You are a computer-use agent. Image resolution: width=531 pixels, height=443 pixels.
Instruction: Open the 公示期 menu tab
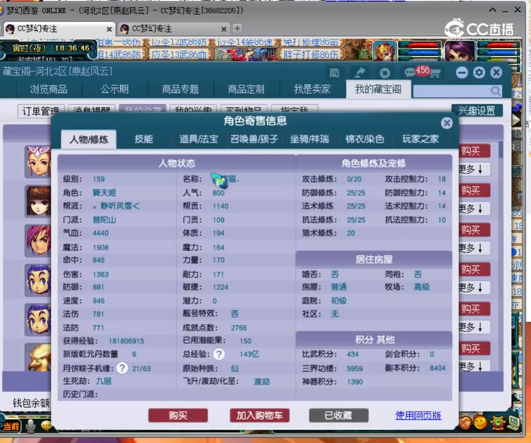(115, 89)
